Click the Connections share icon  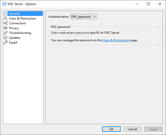[6, 23]
